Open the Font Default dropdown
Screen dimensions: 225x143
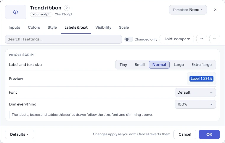click(x=195, y=92)
